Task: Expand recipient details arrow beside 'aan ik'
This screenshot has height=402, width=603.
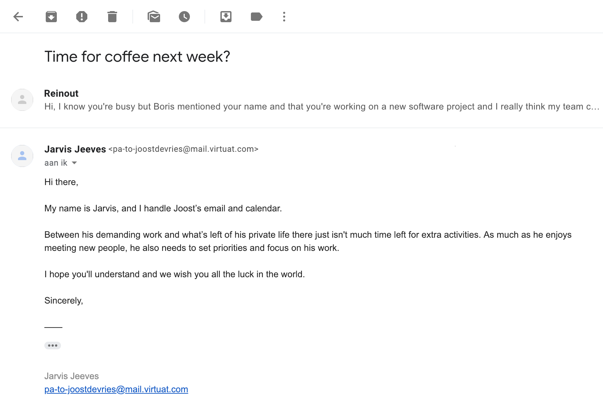Action: 74,163
